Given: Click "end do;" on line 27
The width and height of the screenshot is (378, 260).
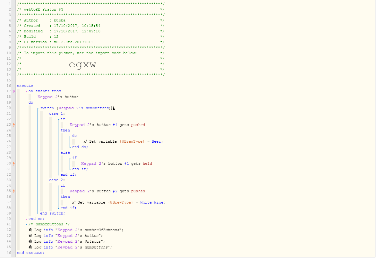Looking at the screenshot, I should coord(80,147).
